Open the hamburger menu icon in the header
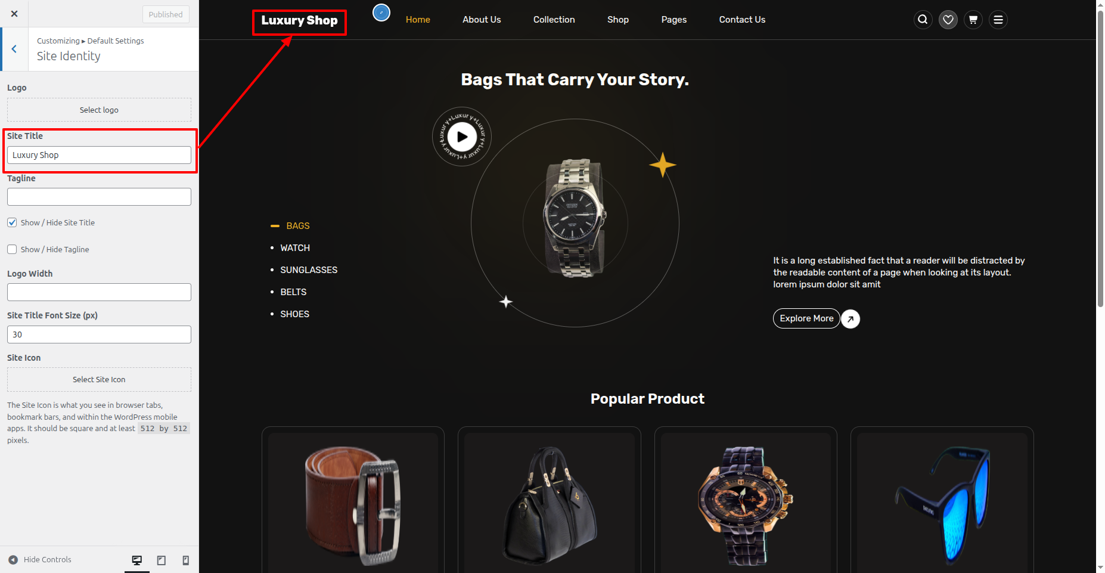The width and height of the screenshot is (1105, 573). click(x=998, y=20)
